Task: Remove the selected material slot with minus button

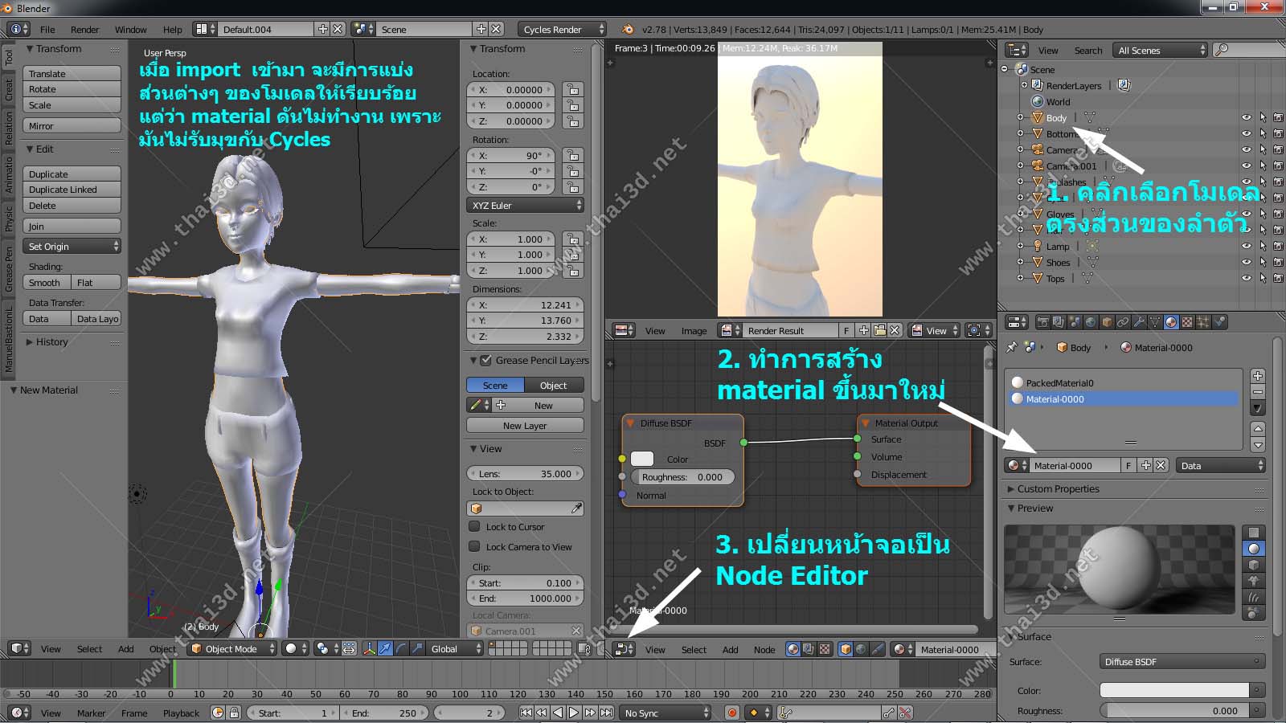Action: click(1258, 392)
